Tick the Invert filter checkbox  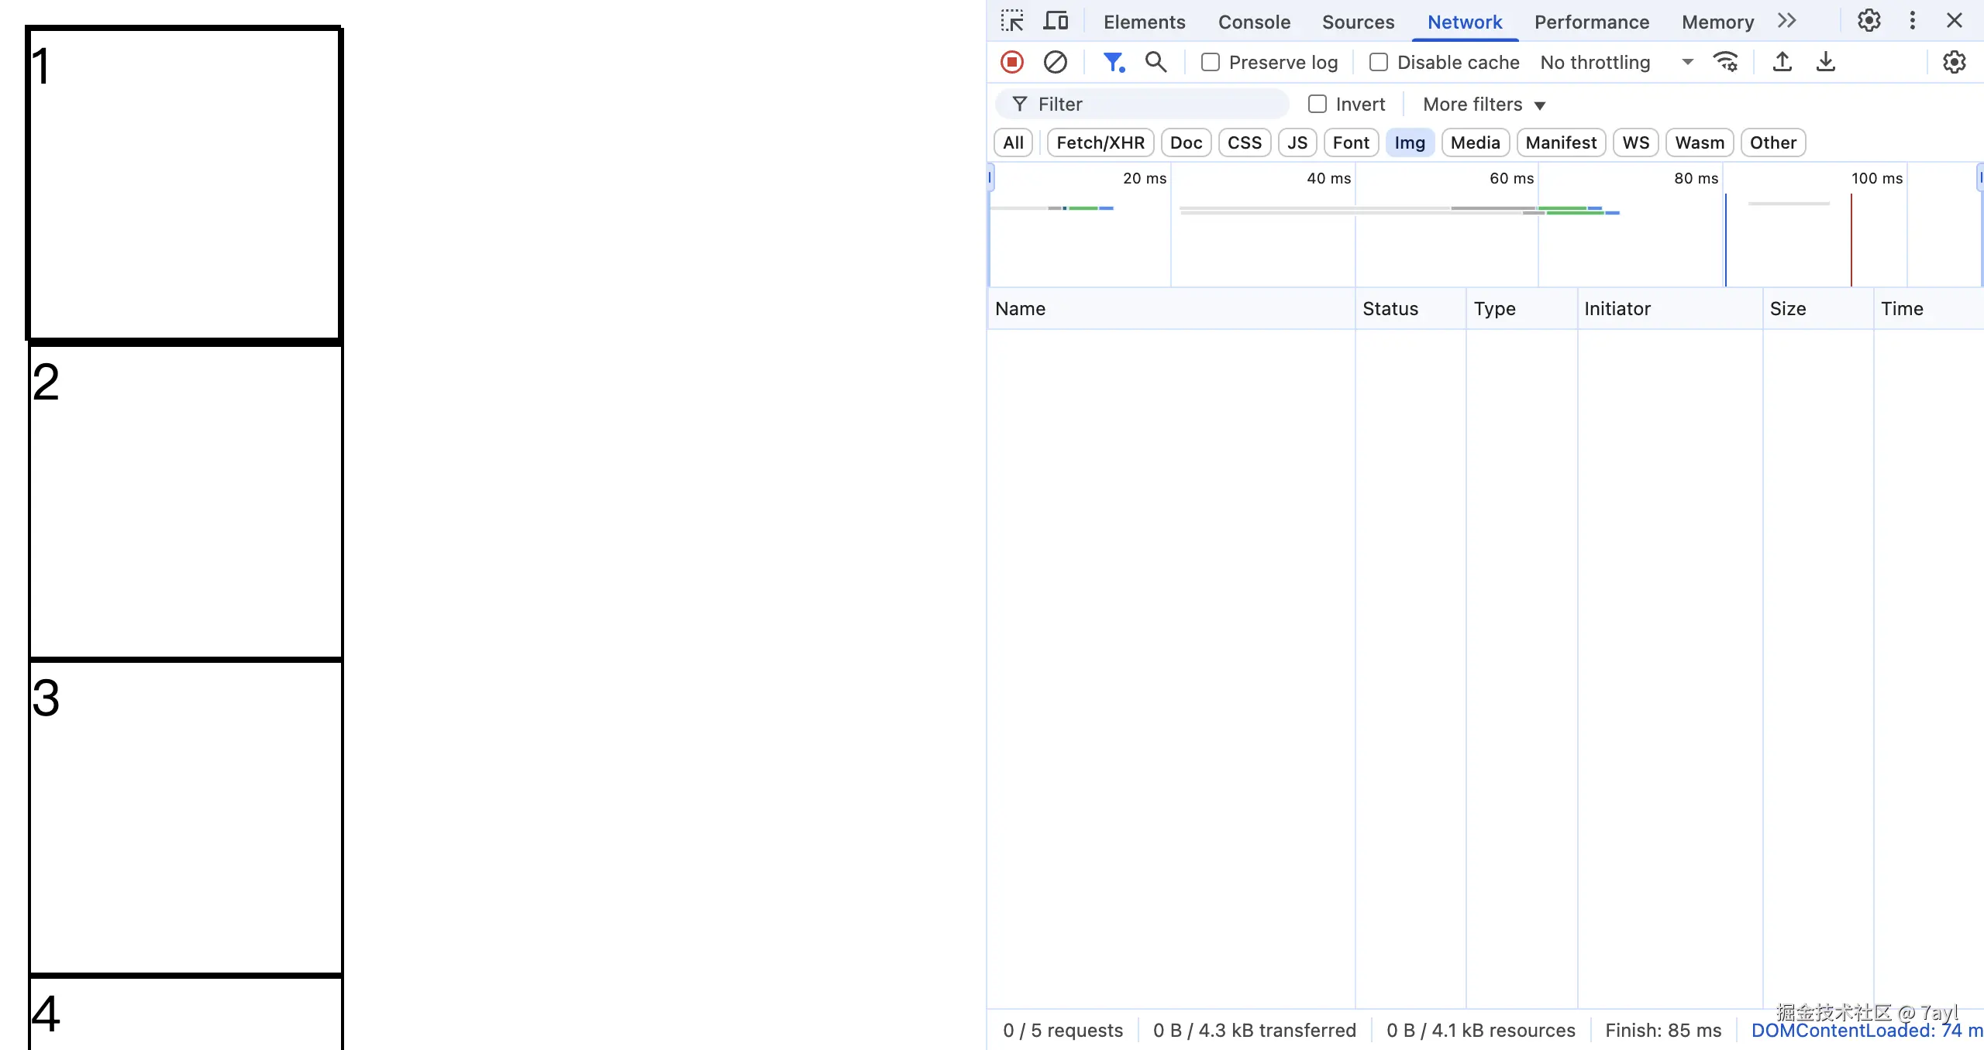point(1317,104)
